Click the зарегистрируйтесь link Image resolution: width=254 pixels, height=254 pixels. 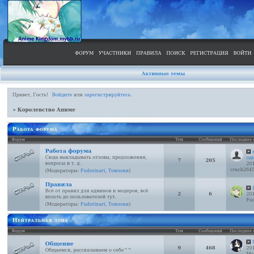108,95
